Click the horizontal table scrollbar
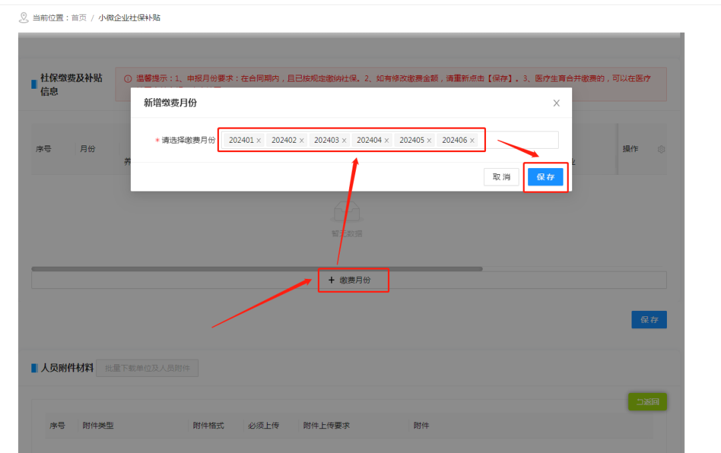Screen dimensions: 721x453 257,269
